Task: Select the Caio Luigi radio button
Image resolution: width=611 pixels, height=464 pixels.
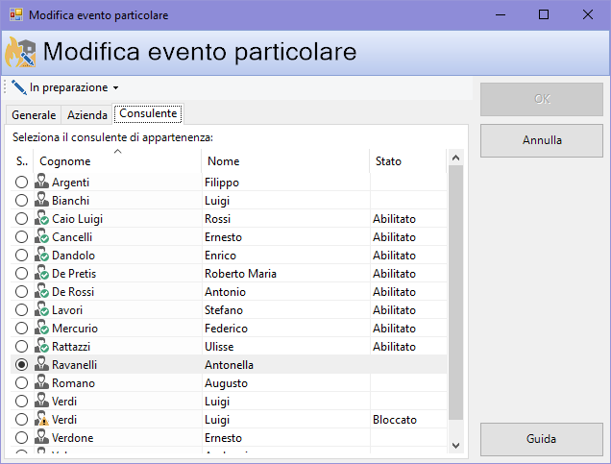Action: pos(21,219)
